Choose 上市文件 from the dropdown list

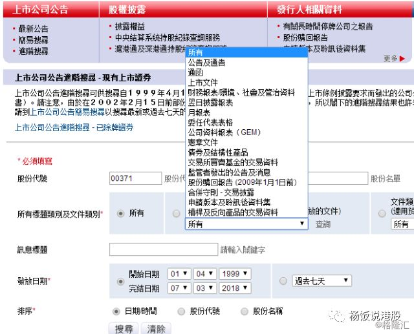coord(246,83)
